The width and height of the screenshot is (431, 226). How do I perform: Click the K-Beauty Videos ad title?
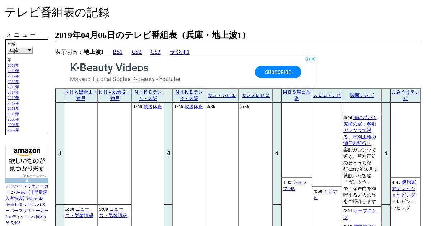(x=109, y=68)
